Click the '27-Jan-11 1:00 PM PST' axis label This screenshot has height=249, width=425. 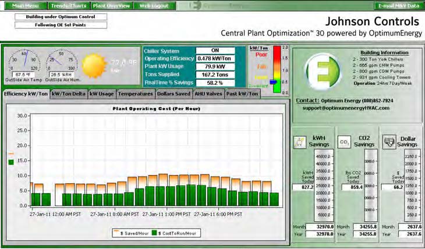click(167, 214)
